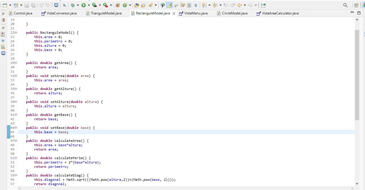Image resolution: width=365 pixels, height=190 pixels.
Task: Toggle Skip All Breakpoints icon
Action: [x=64, y=5]
